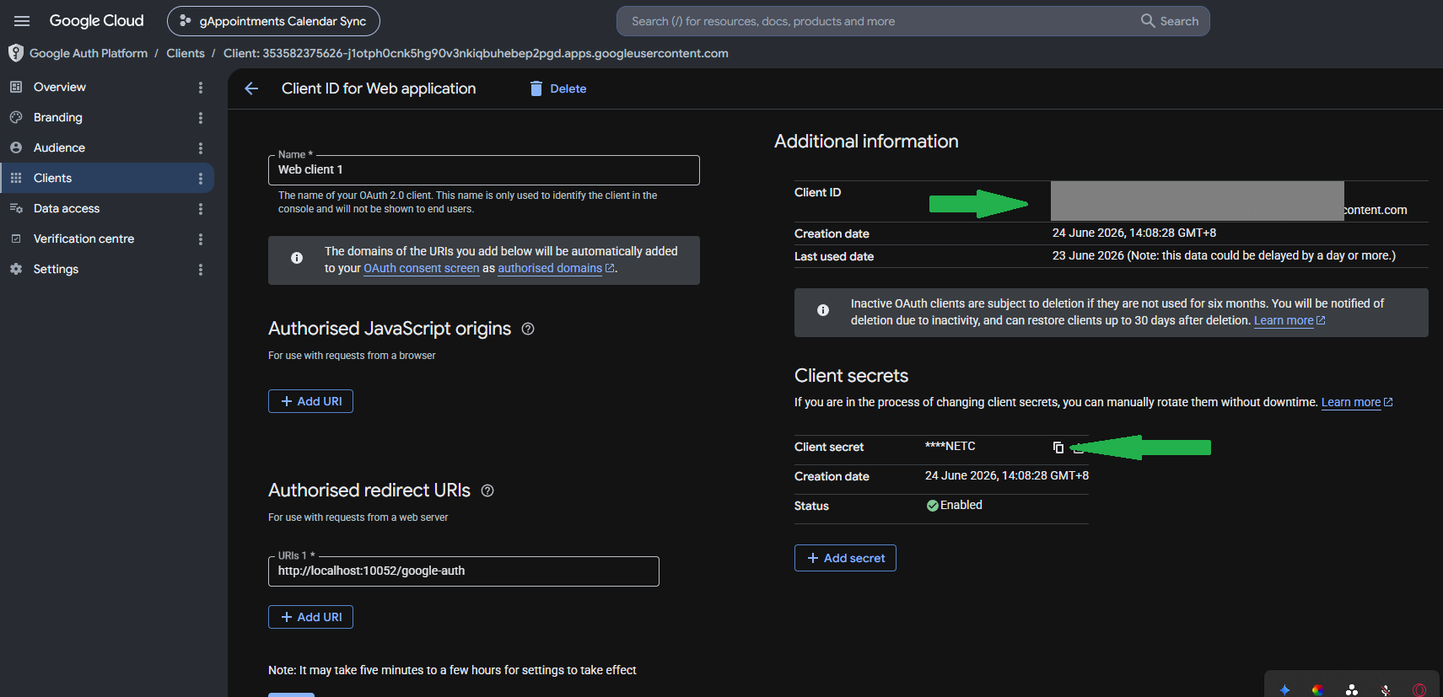
Task: Click the Google Cloud logo
Action: (96, 21)
